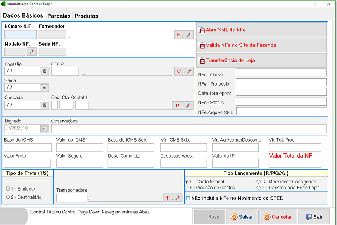Open the Emissão date calendar picker
The image size is (337, 225).
point(44,71)
